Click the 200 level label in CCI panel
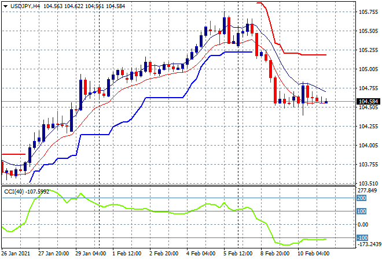382x260 pixels. (362, 198)
